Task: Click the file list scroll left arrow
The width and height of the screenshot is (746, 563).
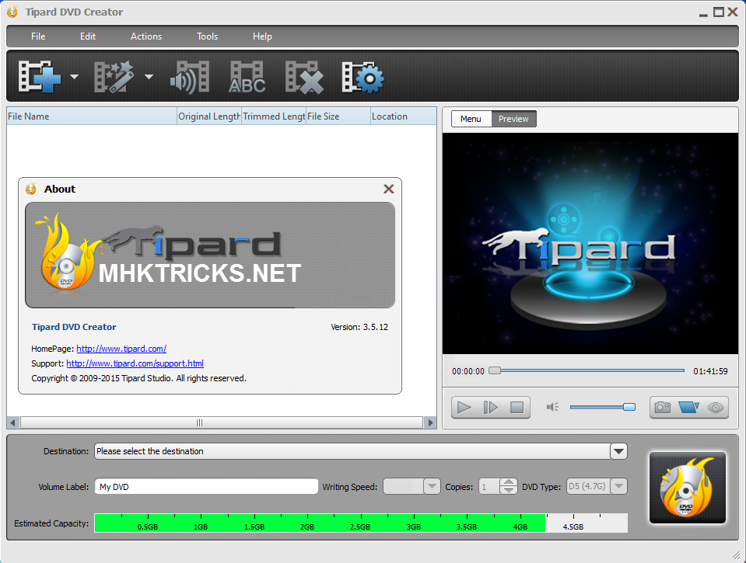Action: pyautogui.click(x=13, y=422)
